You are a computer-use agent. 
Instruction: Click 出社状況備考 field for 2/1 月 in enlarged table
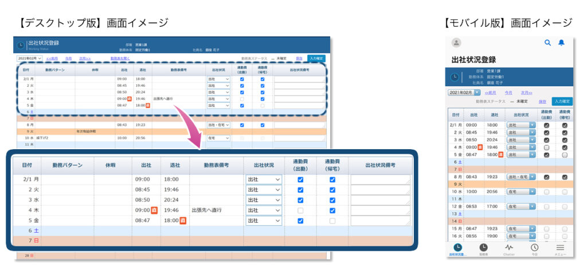[380, 179]
